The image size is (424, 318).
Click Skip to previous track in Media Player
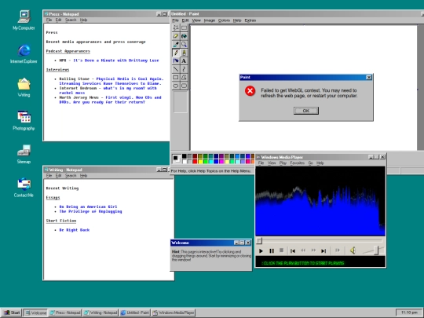pyautogui.click(x=293, y=251)
